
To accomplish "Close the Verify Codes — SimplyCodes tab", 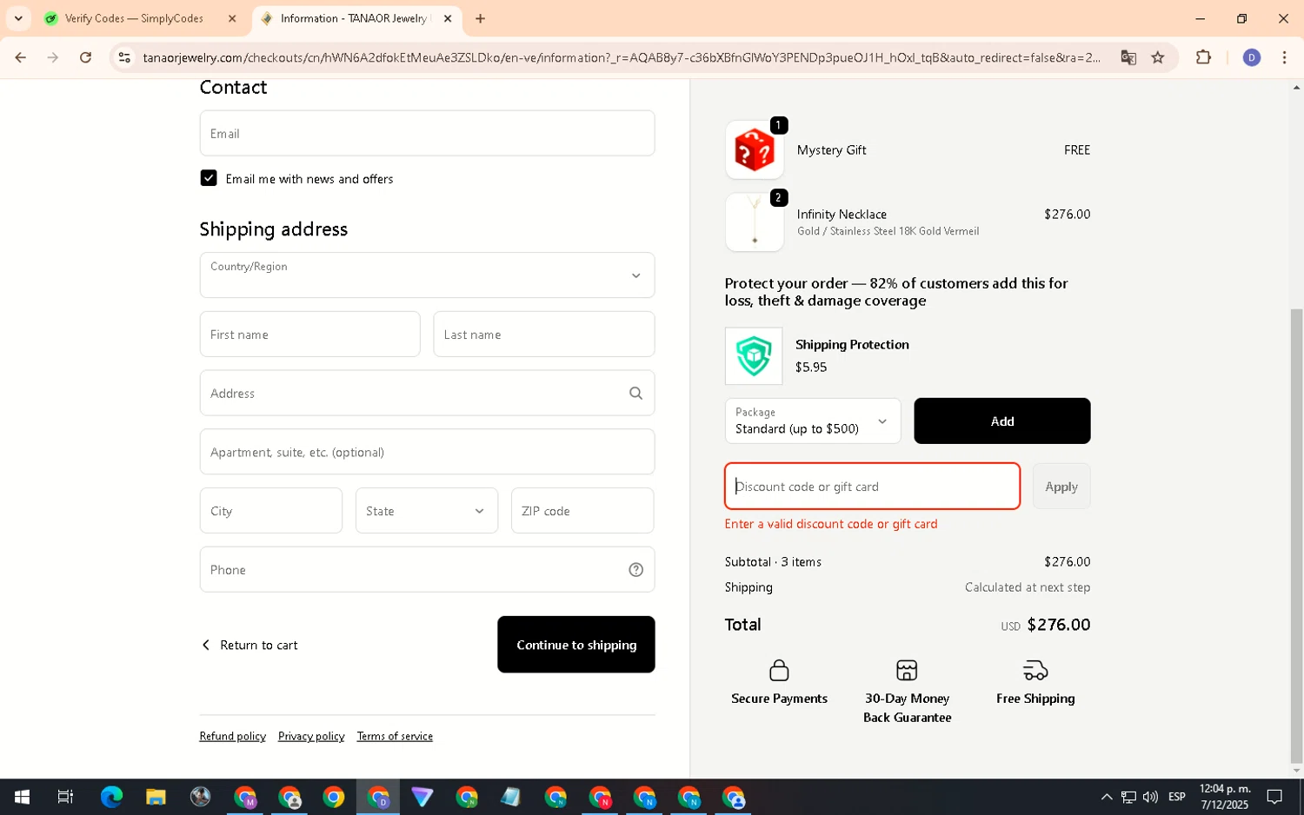I will point(232,18).
